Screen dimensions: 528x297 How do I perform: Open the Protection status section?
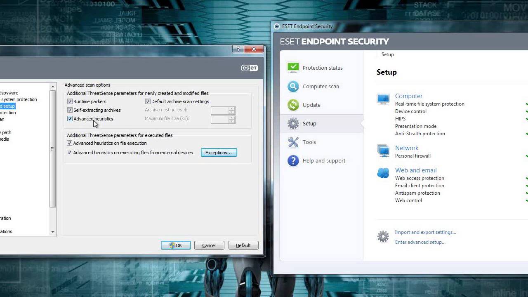[322, 68]
